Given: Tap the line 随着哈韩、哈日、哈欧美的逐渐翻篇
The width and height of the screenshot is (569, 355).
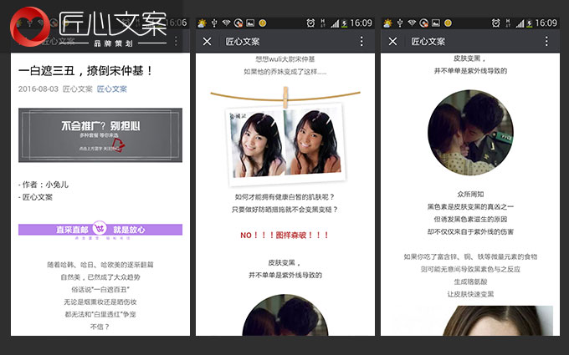Looking at the screenshot, I should (100, 265).
